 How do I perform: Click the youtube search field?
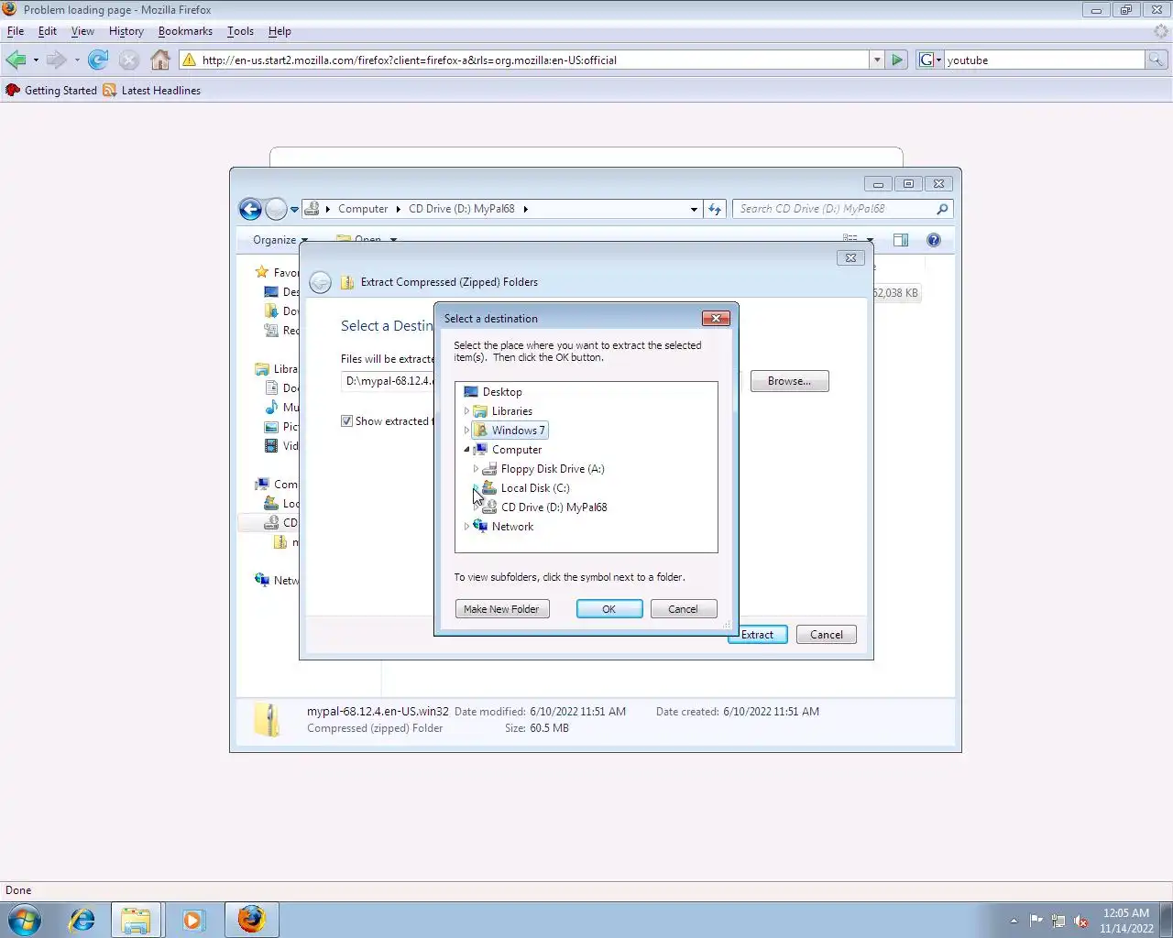pos(1045,60)
